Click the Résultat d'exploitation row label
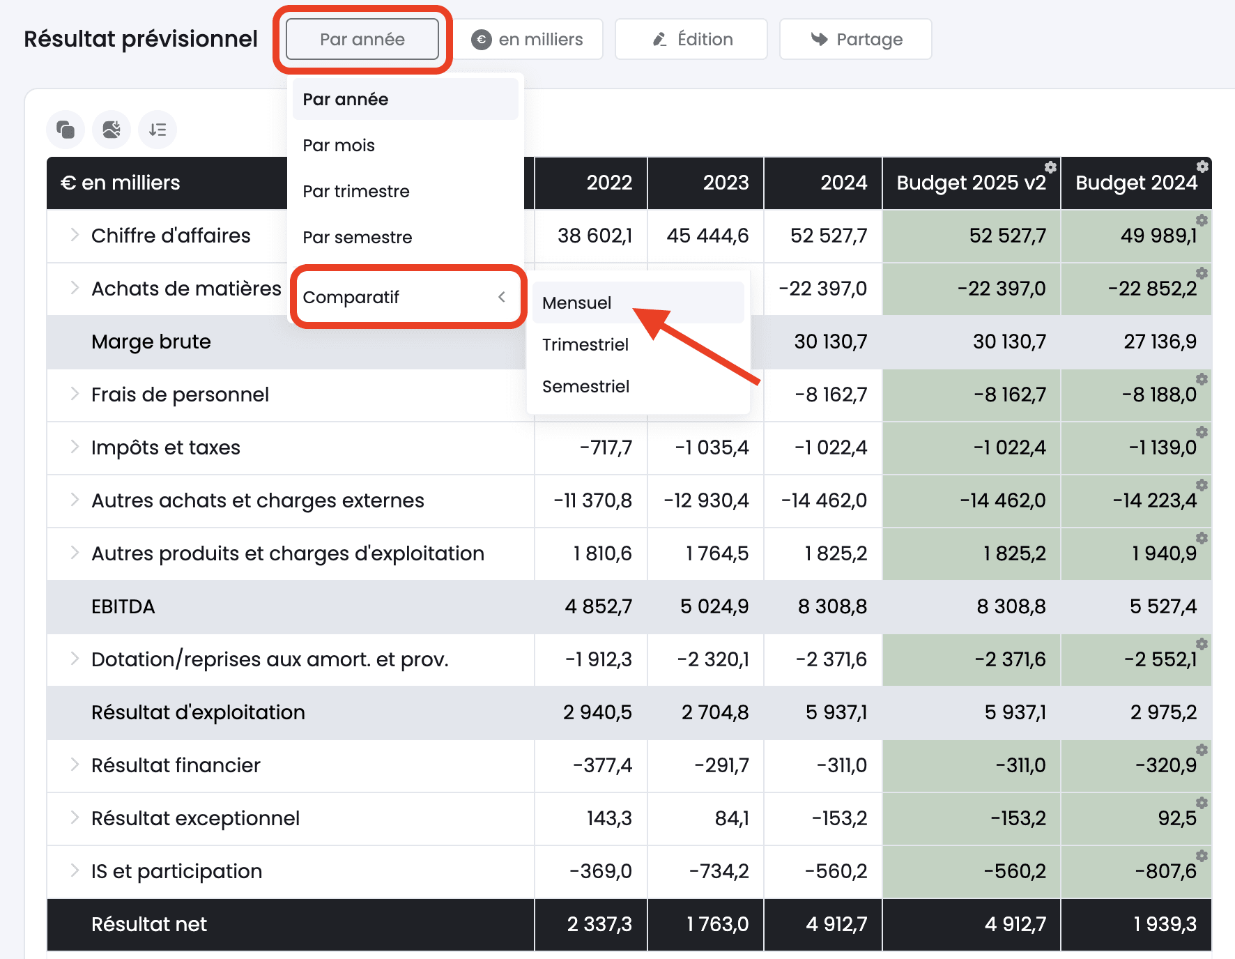Screen dimensions: 1235x959 coord(198,712)
